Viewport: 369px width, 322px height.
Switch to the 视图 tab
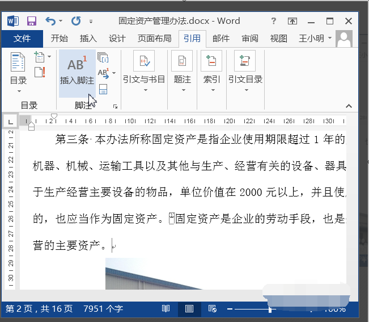pyautogui.click(x=279, y=39)
